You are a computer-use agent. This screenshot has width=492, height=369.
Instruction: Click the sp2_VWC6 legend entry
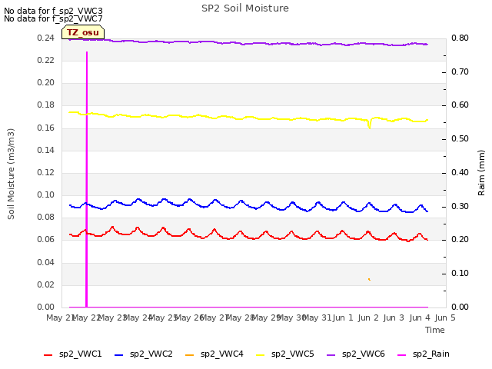(x=356, y=354)
